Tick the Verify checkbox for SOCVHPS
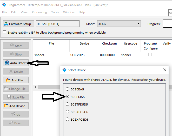This screenshot has width=172, height=136. [166, 55]
